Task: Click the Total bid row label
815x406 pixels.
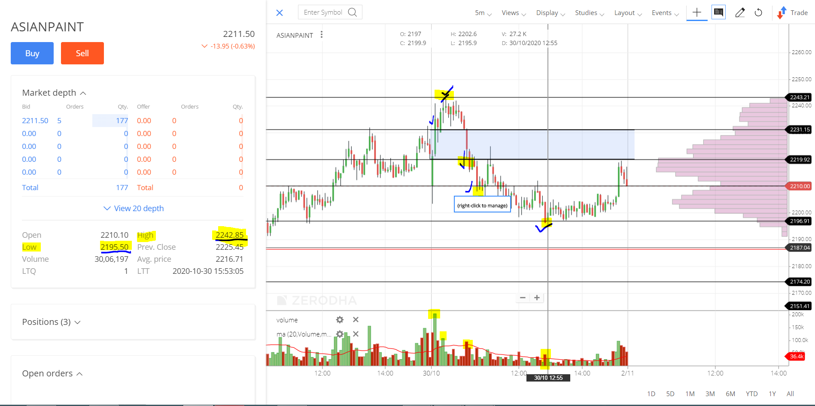Action: pyautogui.click(x=30, y=188)
